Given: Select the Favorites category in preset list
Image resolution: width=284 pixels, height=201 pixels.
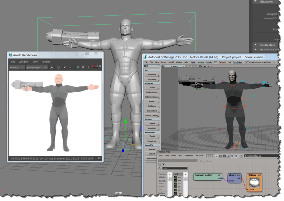Looking at the screenshot, I should pyautogui.click(x=162, y=174).
